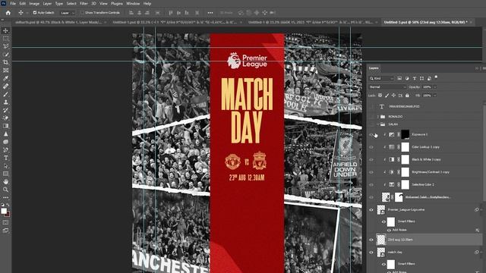Open layer filter Kind dropdown
Viewport: 486px width, 273px height.
tap(381, 78)
